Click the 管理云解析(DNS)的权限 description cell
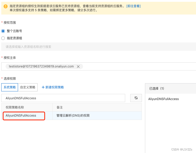The height and width of the screenshot is (153, 196). click(73, 116)
